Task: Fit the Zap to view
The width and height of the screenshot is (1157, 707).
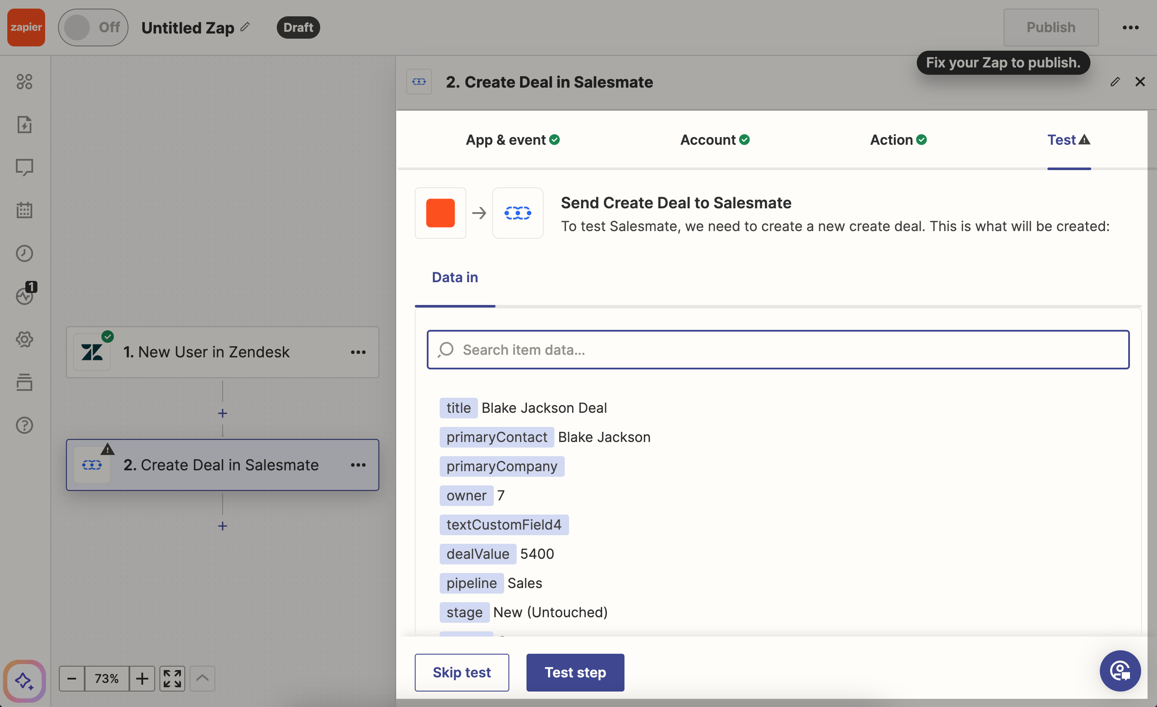Action: pos(172,678)
